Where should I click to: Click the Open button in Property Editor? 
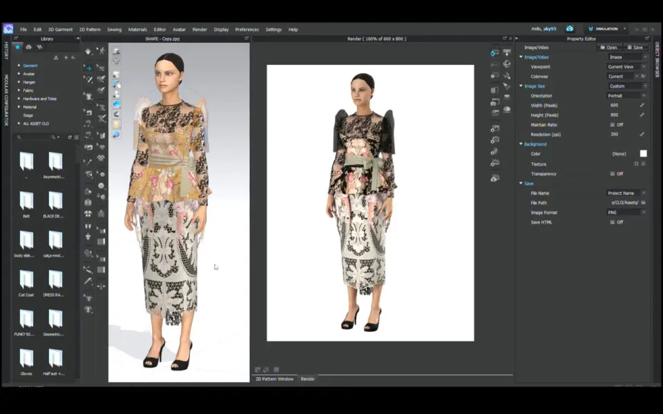pyautogui.click(x=608, y=48)
